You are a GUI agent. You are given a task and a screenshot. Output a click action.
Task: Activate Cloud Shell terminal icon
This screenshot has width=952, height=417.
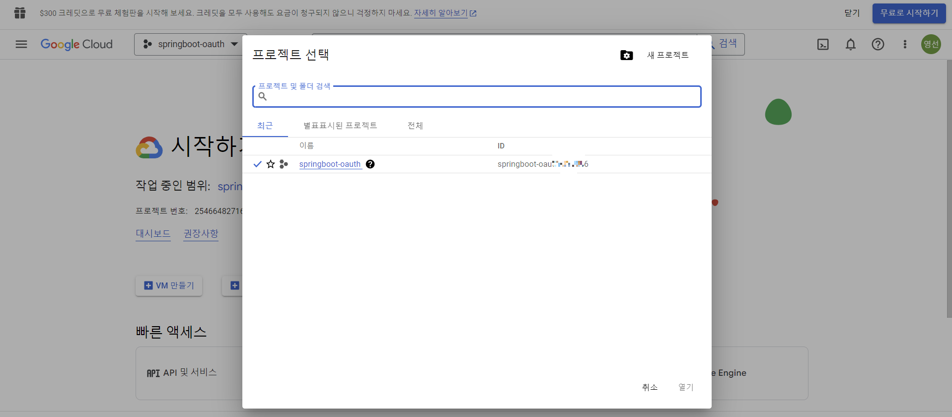[x=823, y=44]
